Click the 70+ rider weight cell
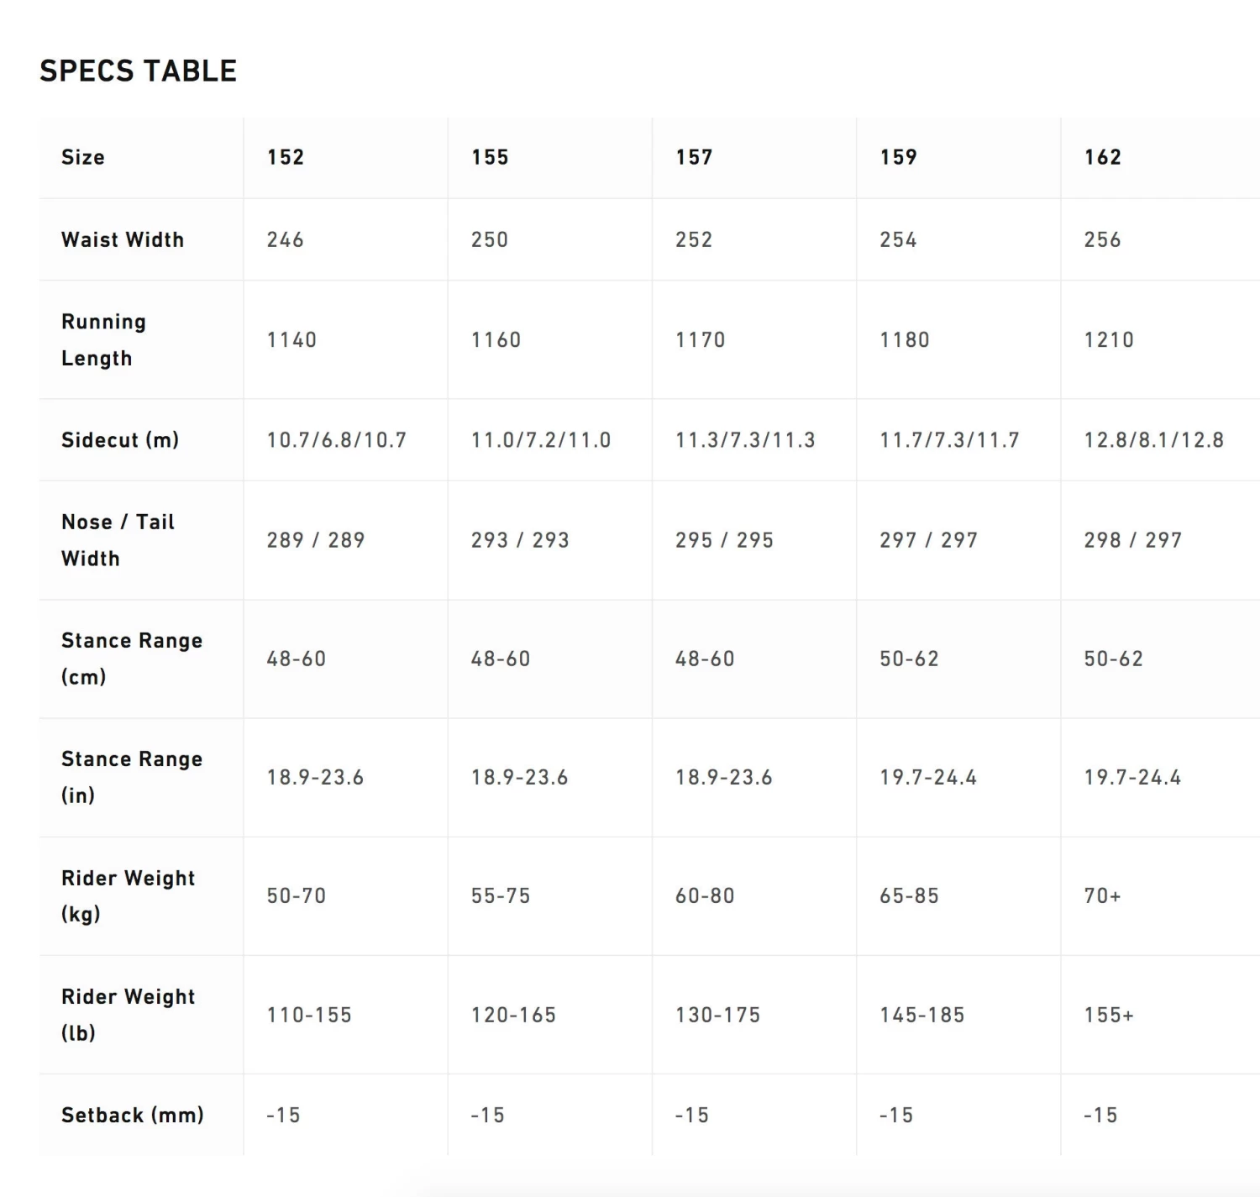This screenshot has height=1197, width=1260. coord(1102,895)
